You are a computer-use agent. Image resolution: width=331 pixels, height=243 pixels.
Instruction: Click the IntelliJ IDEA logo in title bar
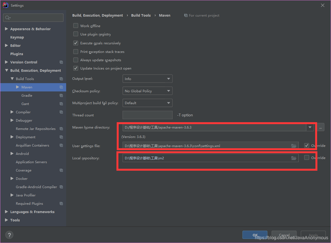point(6,5)
